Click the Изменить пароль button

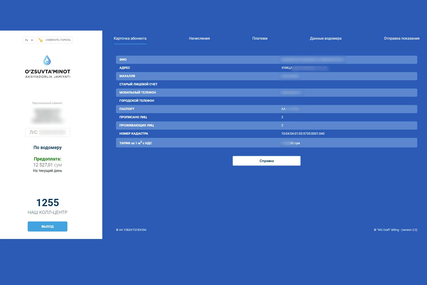click(x=55, y=40)
